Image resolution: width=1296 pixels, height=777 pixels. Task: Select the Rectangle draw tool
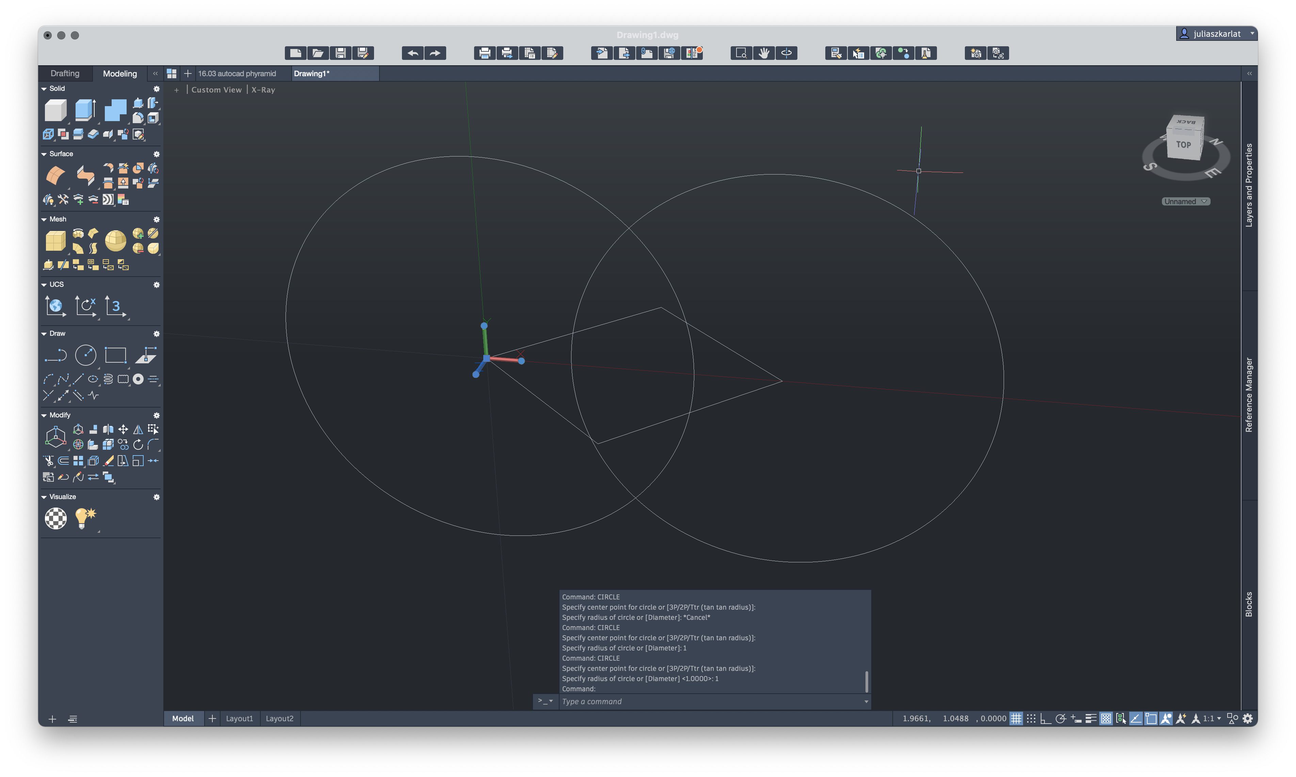coord(115,355)
